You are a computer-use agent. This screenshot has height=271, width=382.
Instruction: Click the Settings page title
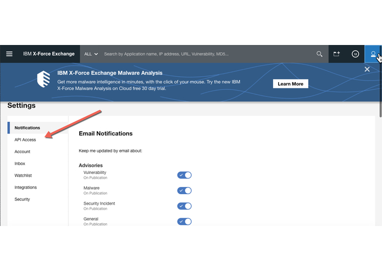coord(21,105)
